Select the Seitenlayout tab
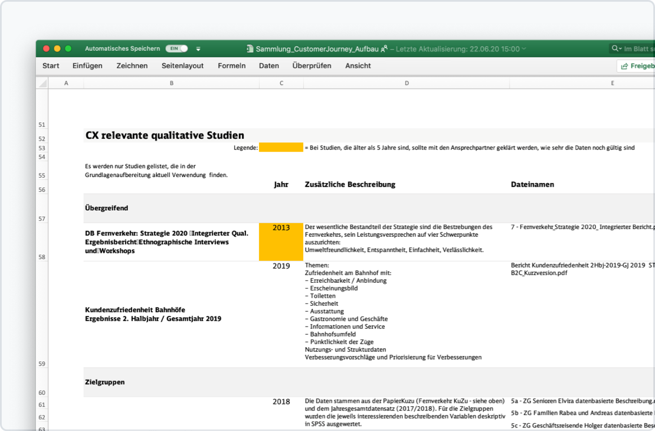The width and height of the screenshot is (655, 431). click(x=182, y=66)
